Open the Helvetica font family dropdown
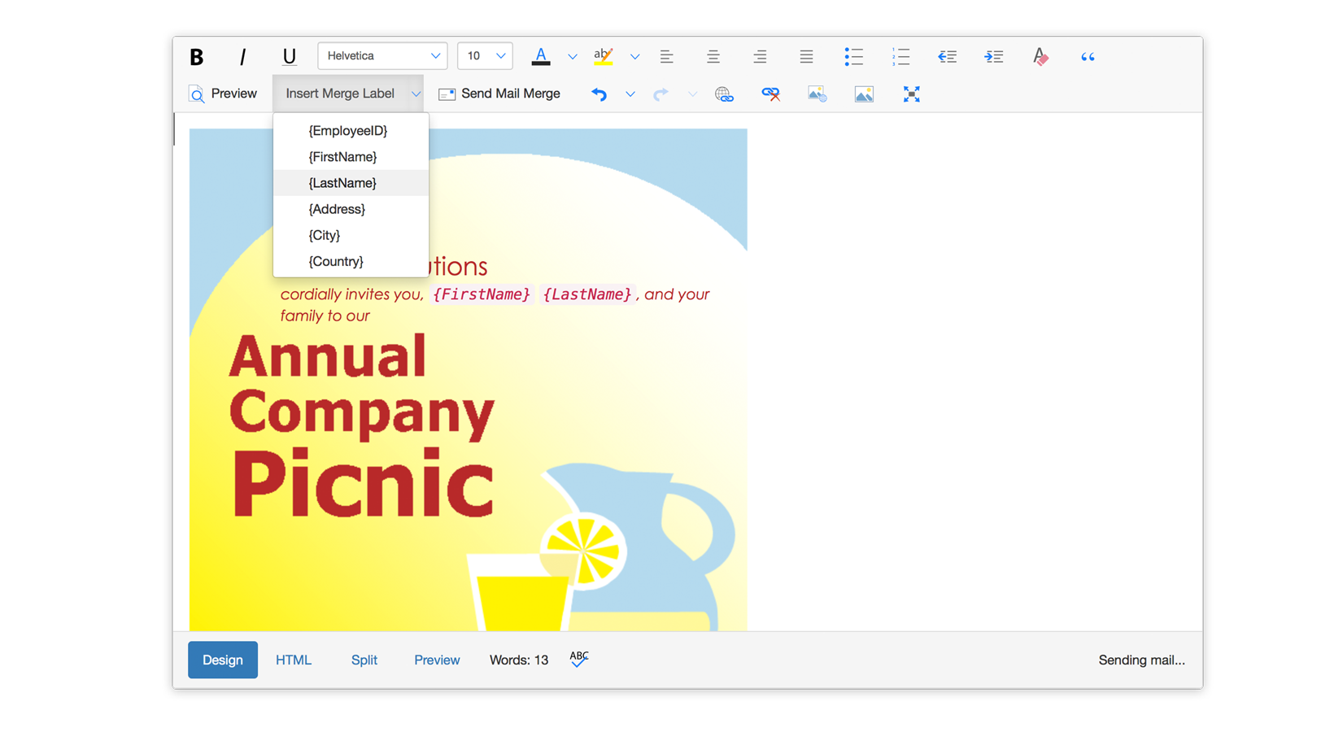Image resolution: width=1334 pixels, height=732 pixels. [x=382, y=56]
